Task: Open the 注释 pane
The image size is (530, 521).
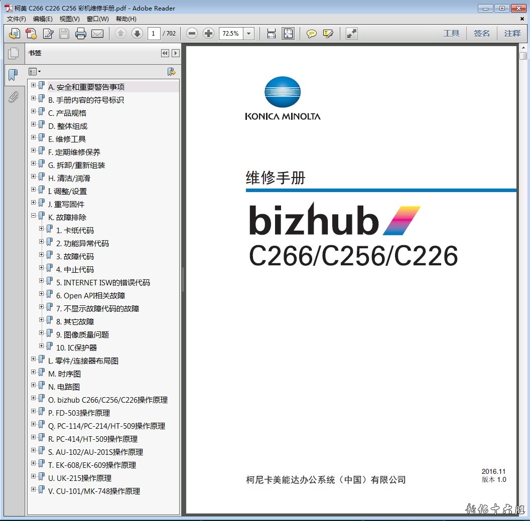Action: pyautogui.click(x=512, y=34)
